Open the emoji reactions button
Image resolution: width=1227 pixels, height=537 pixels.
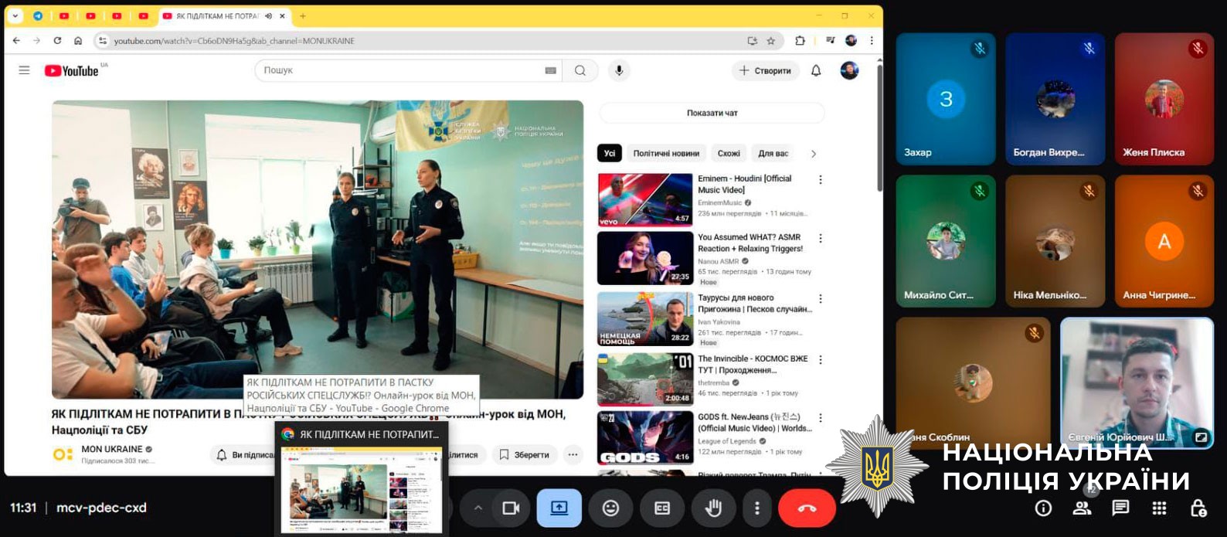click(x=610, y=508)
